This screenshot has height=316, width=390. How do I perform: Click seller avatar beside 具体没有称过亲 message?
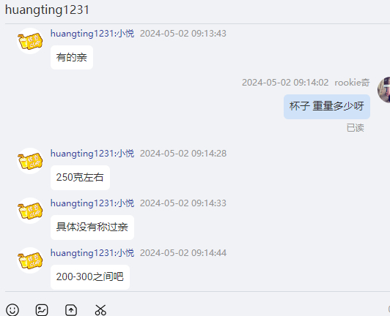30,211
